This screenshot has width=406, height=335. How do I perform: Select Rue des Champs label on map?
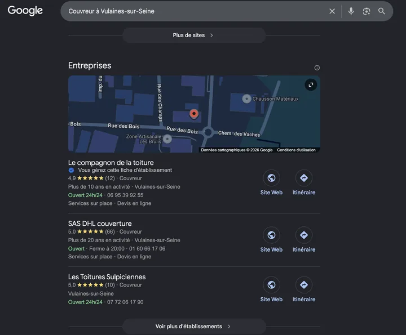(x=160, y=102)
